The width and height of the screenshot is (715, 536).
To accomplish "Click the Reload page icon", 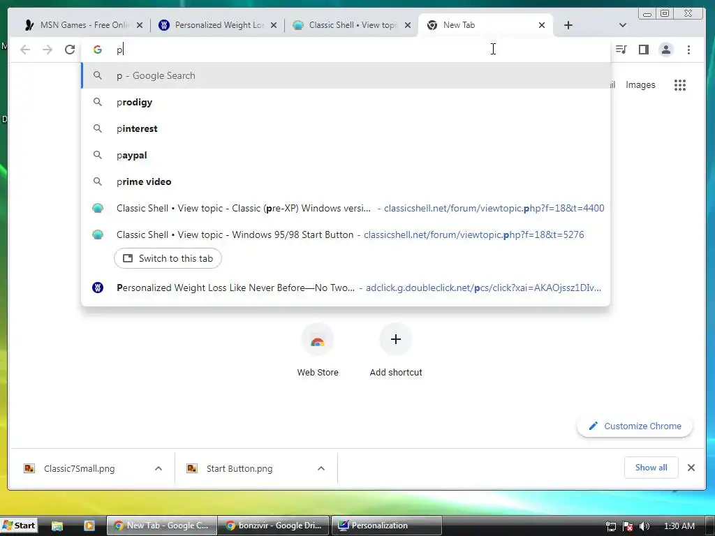I will click(70, 50).
